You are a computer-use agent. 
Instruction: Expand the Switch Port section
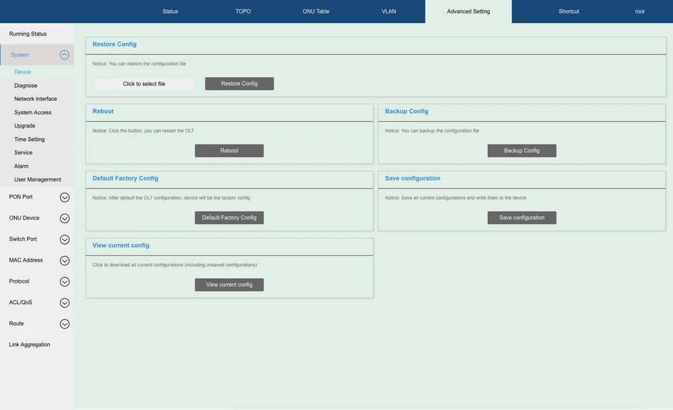coord(65,240)
